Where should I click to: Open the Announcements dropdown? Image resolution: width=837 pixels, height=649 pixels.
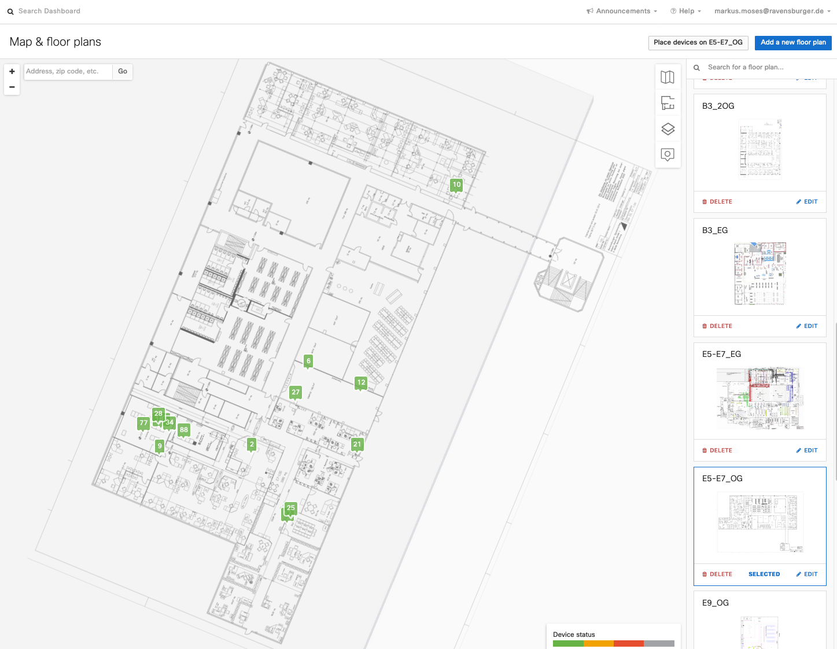621,11
